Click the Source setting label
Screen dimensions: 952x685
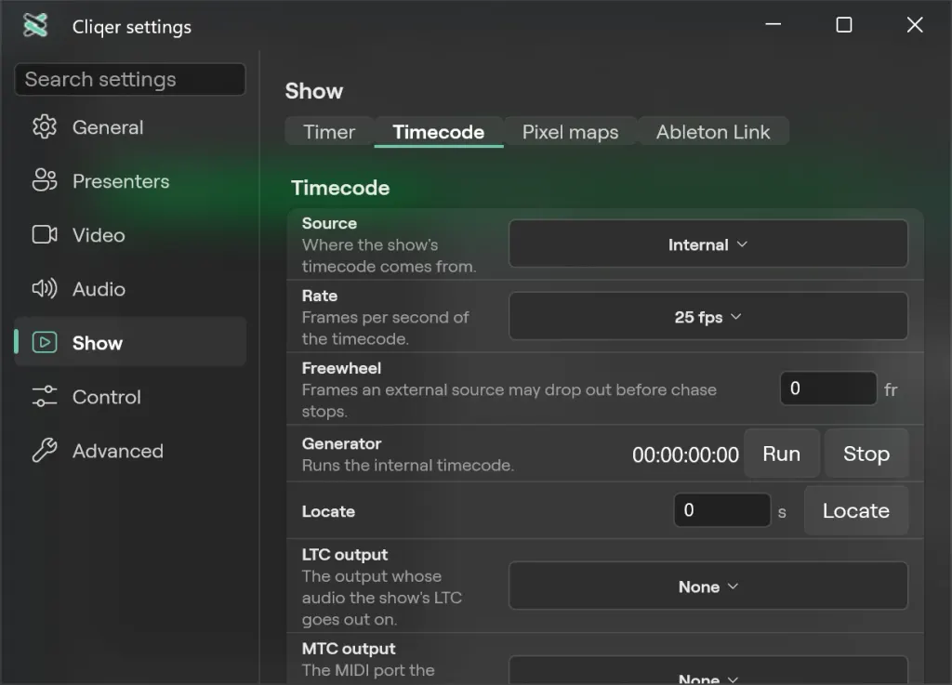tap(329, 223)
